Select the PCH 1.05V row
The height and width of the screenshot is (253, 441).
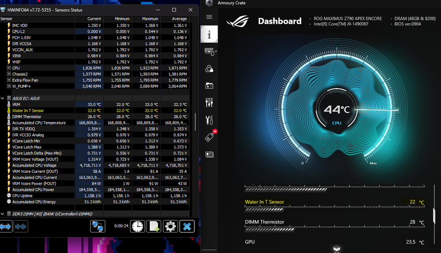(94, 37)
